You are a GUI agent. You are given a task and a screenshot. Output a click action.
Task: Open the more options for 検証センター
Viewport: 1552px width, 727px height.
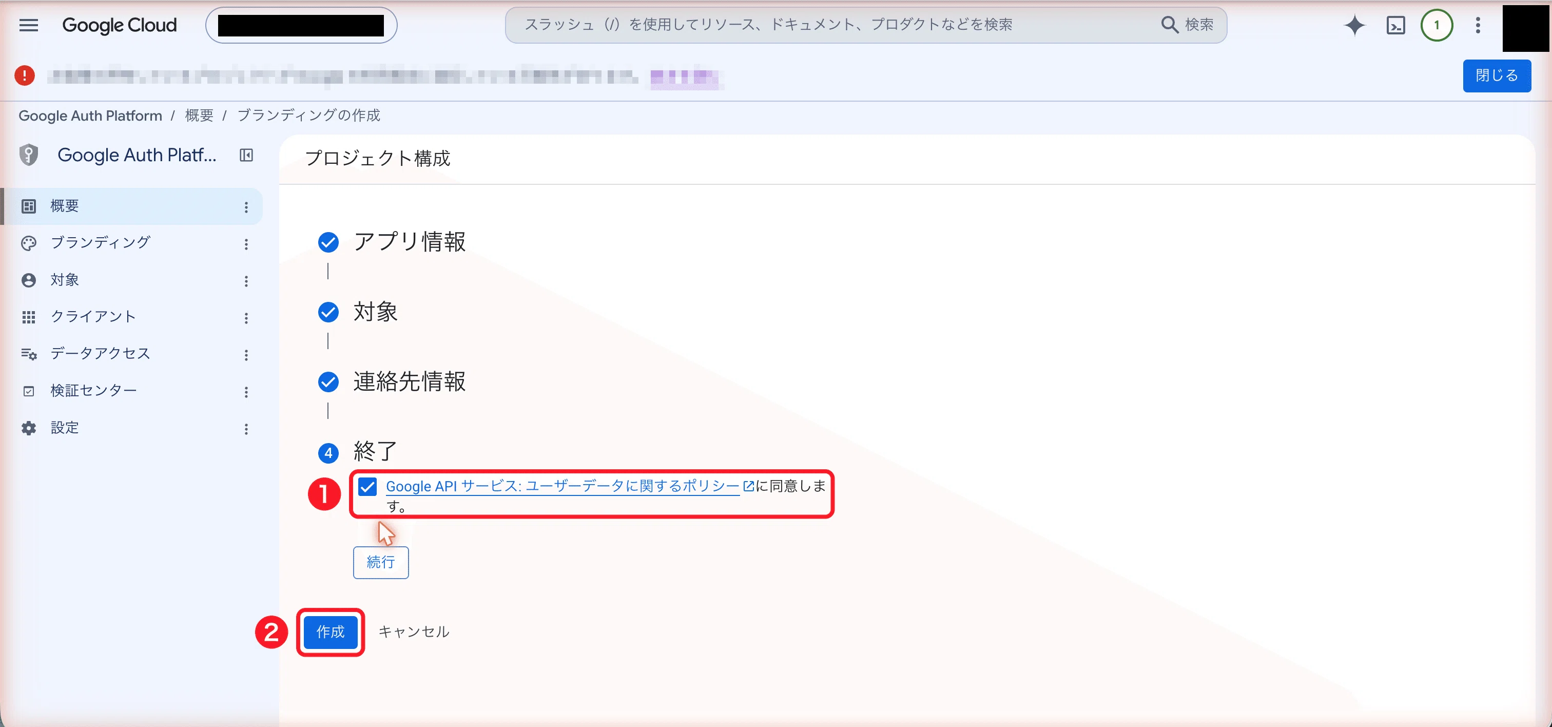coord(246,392)
